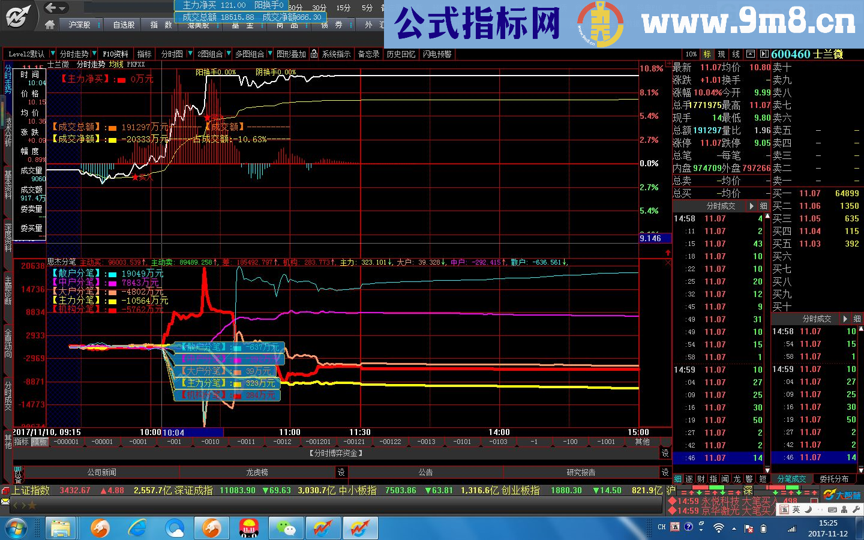Select the -001201 template slot
This screenshot has height=540, width=864.
pyautogui.click(x=318, y=442)
